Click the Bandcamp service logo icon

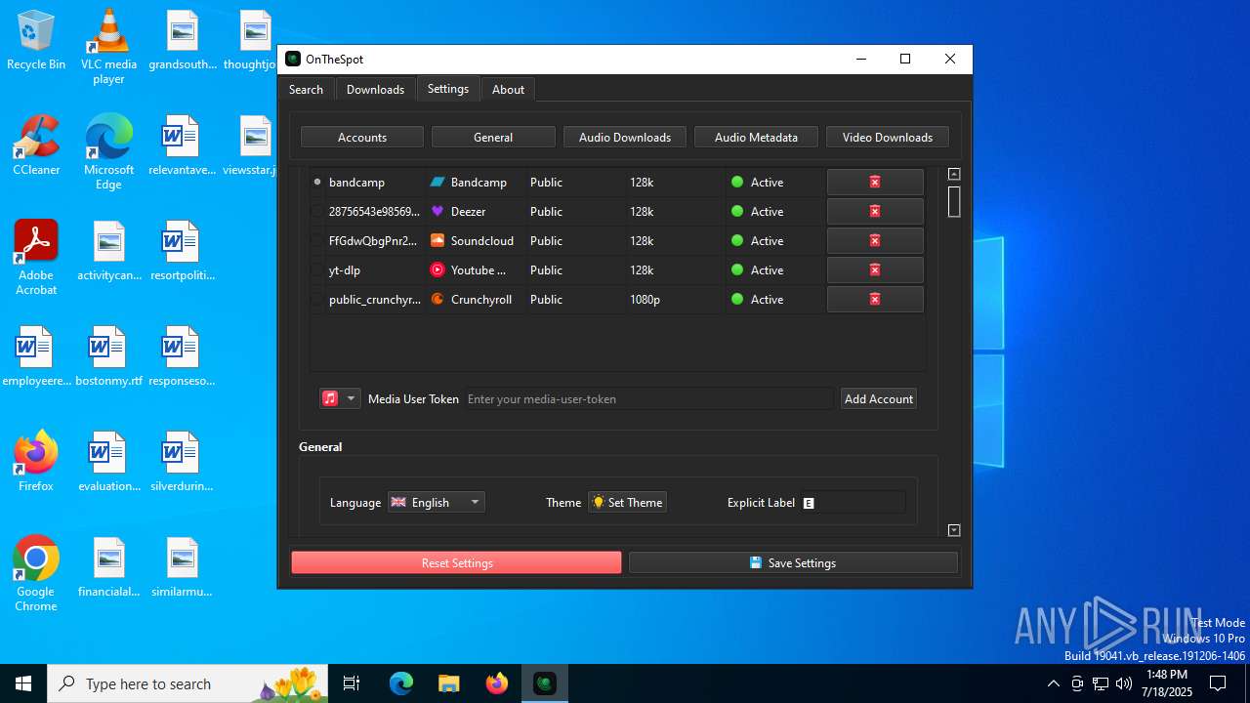(438, 182)
